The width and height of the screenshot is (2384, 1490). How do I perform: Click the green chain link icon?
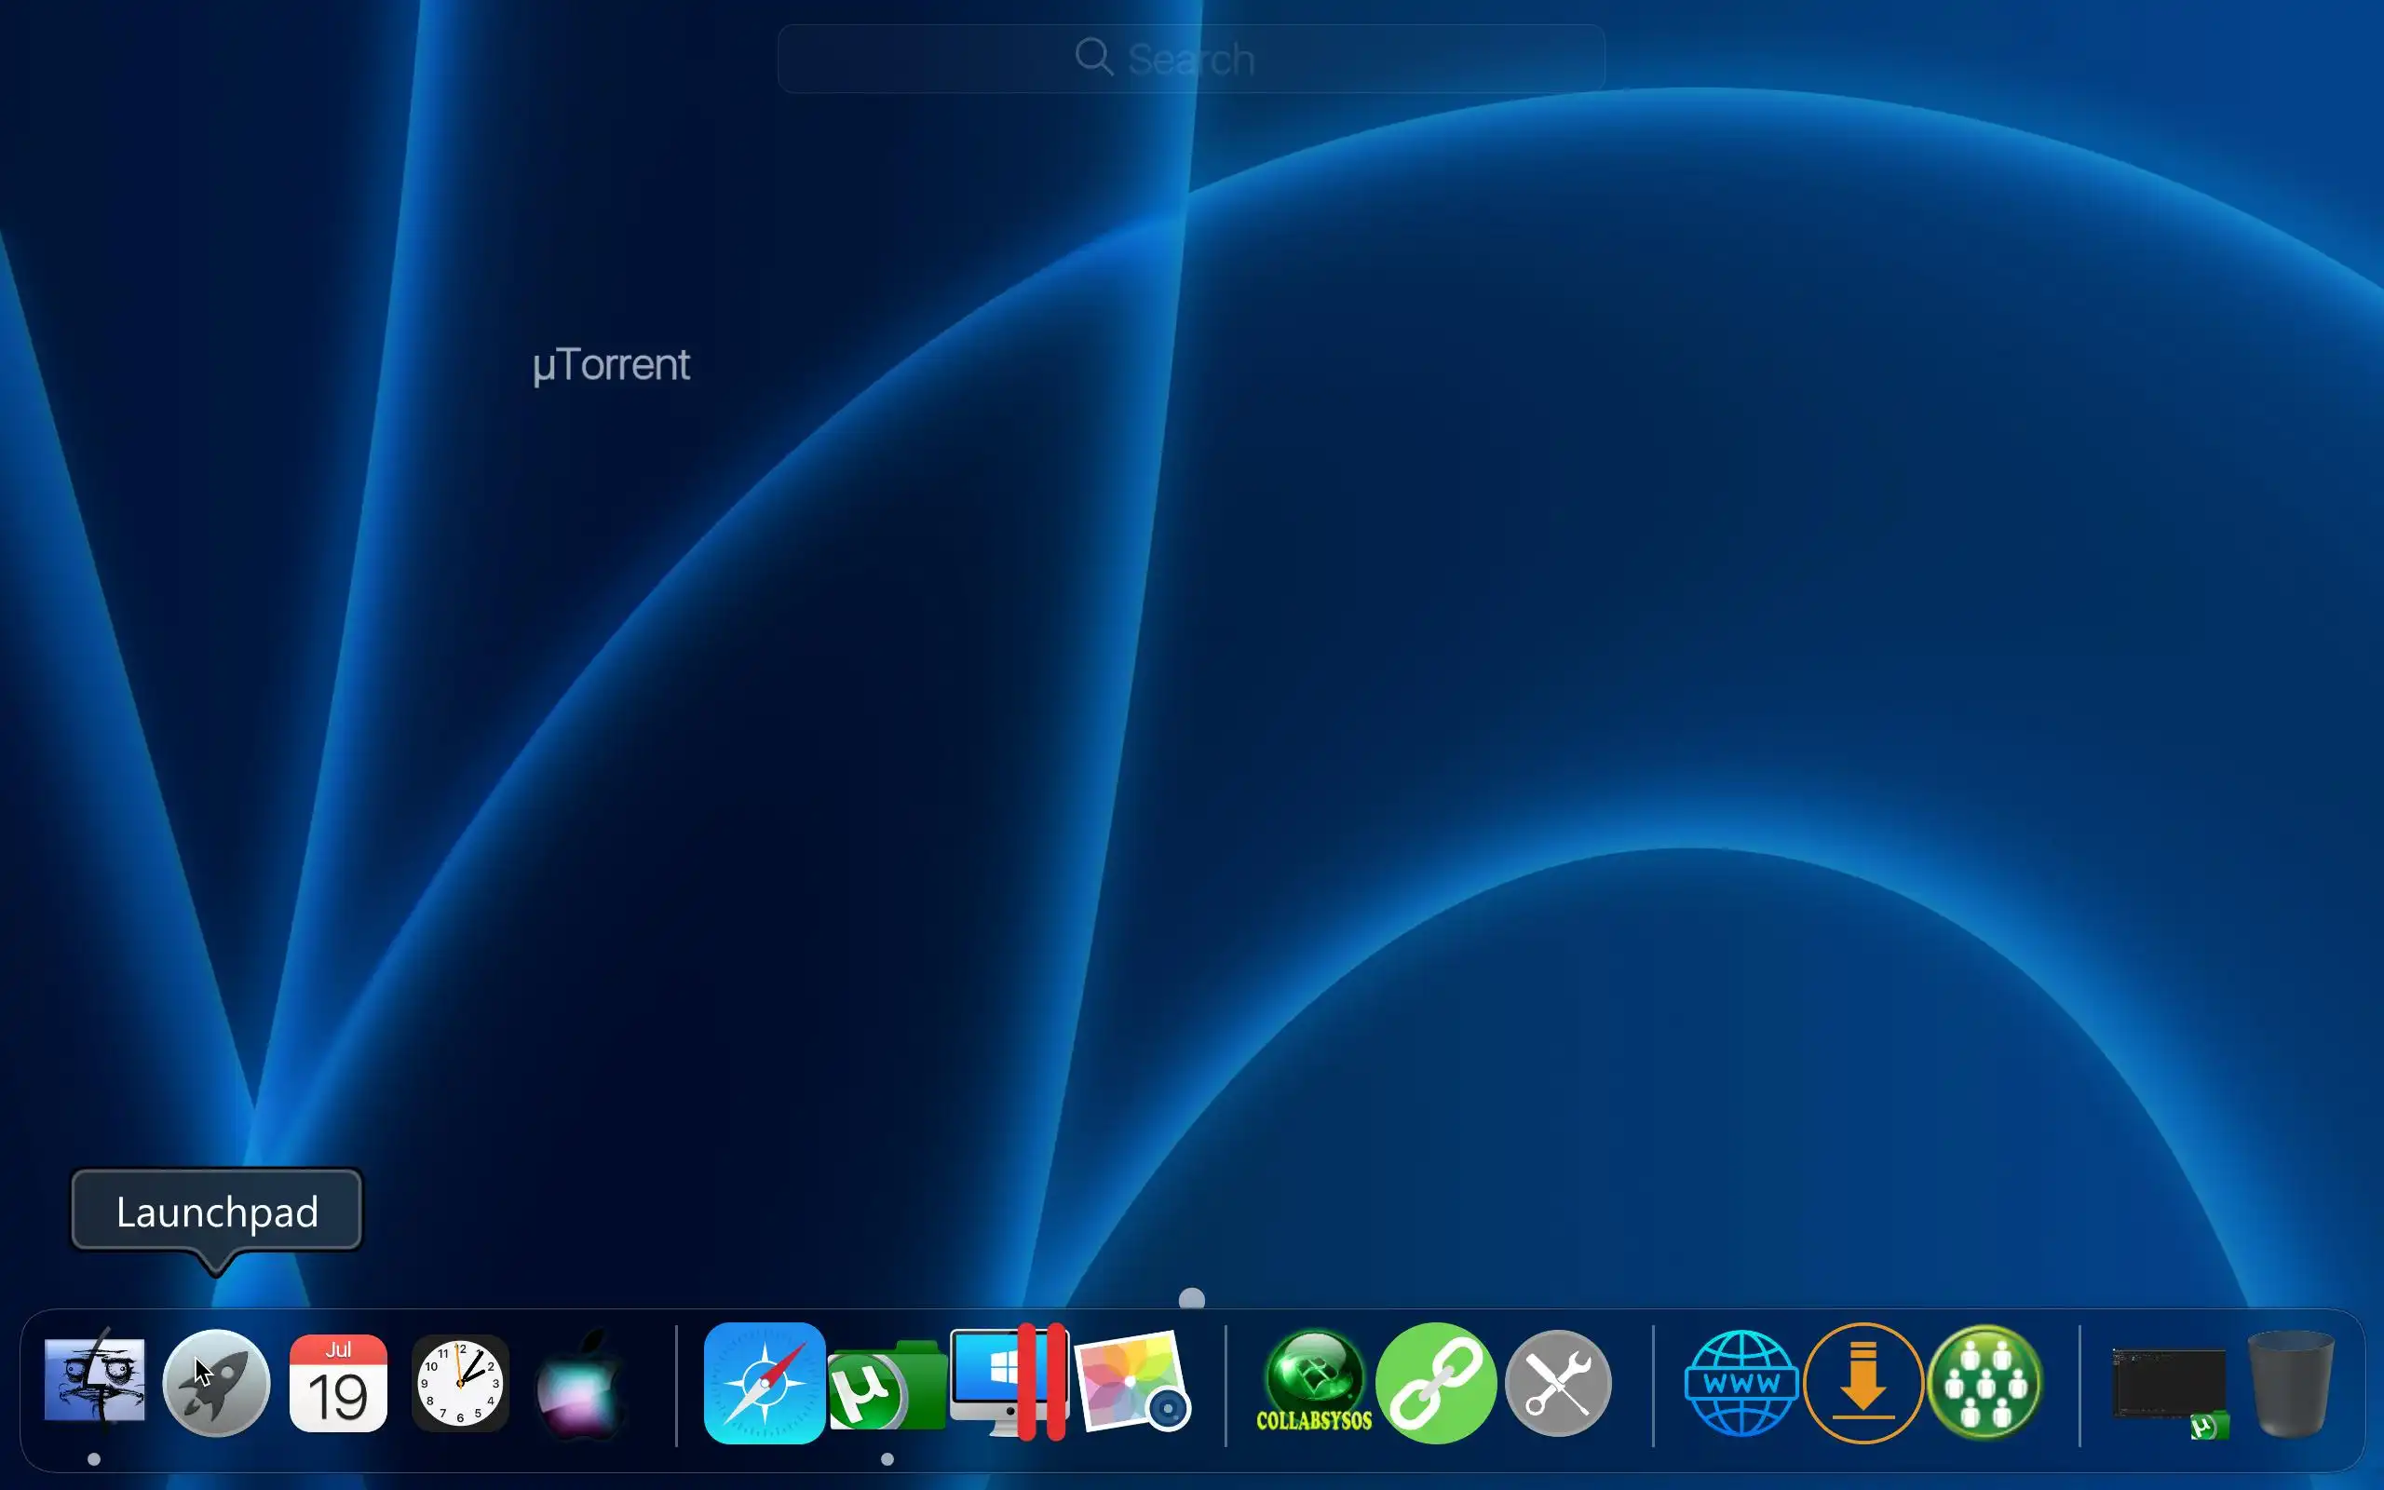1435,1383
